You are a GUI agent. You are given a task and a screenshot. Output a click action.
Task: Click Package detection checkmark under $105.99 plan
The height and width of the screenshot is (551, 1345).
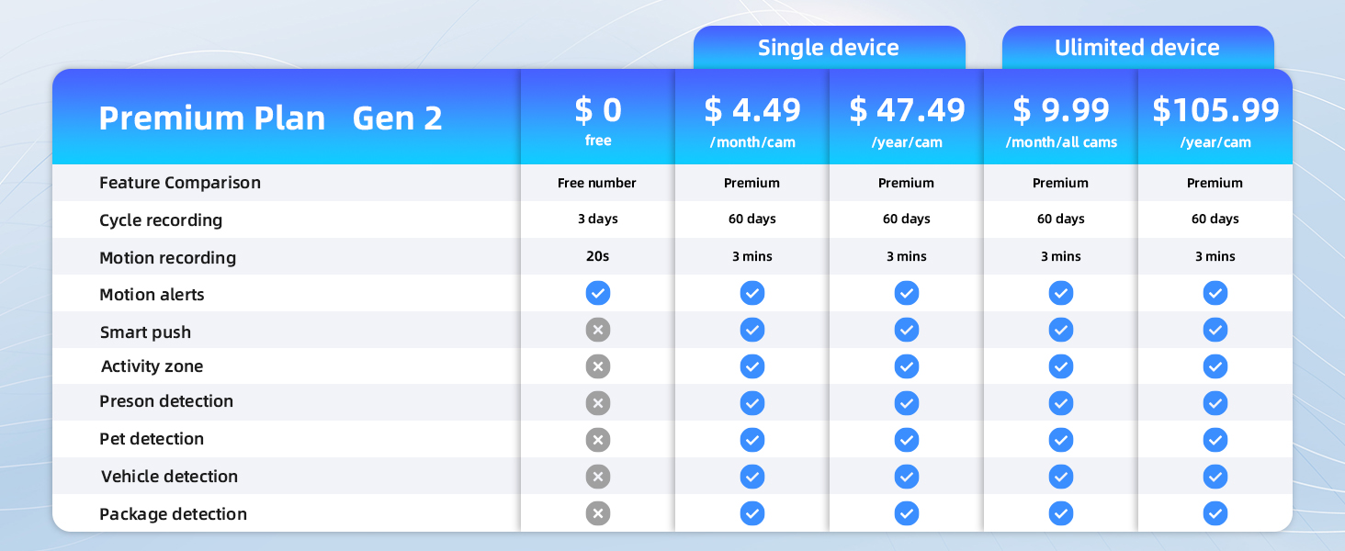(x=1215, y=513)
